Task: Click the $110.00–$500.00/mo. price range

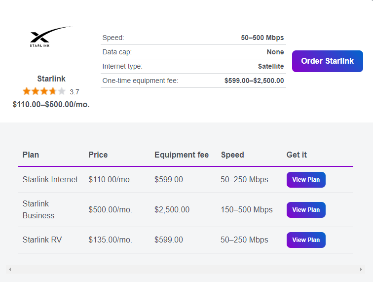Action: tap(51, 104)
